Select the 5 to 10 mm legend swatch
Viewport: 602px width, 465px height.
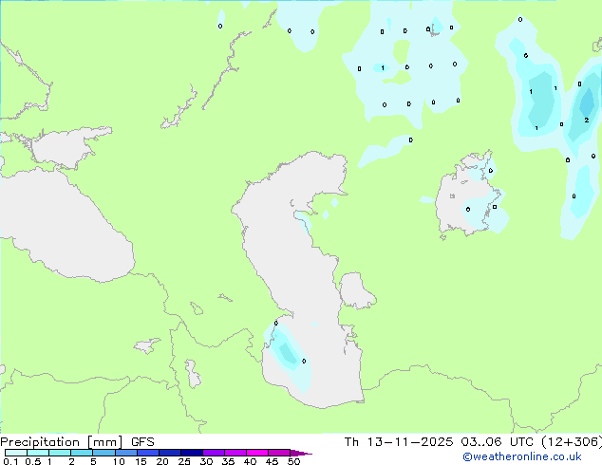103,453
